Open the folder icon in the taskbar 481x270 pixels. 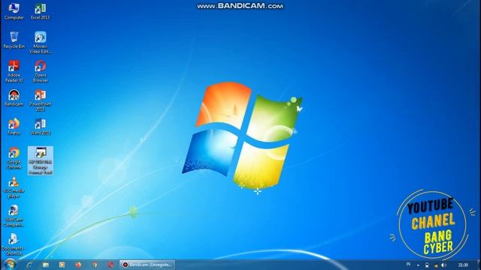pyautogui.click(x=46, y=265)
